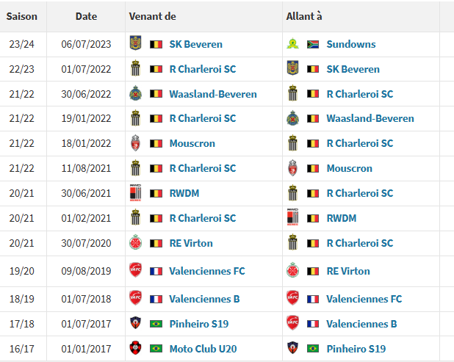This screenshot has height=362, width=454.
Task: Open the Moto Club U20 link
Action: (x=203, y=349)
